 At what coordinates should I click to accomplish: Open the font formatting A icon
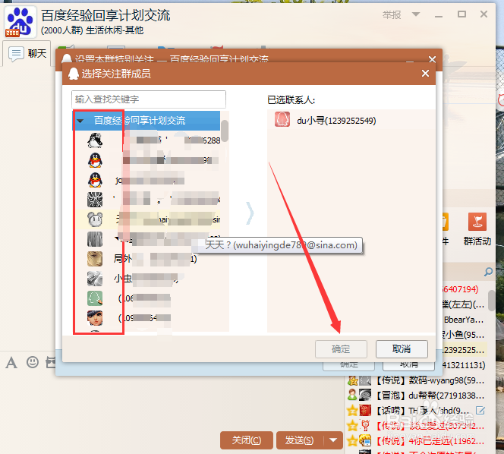pyautogui.click(x=11, y=363)
